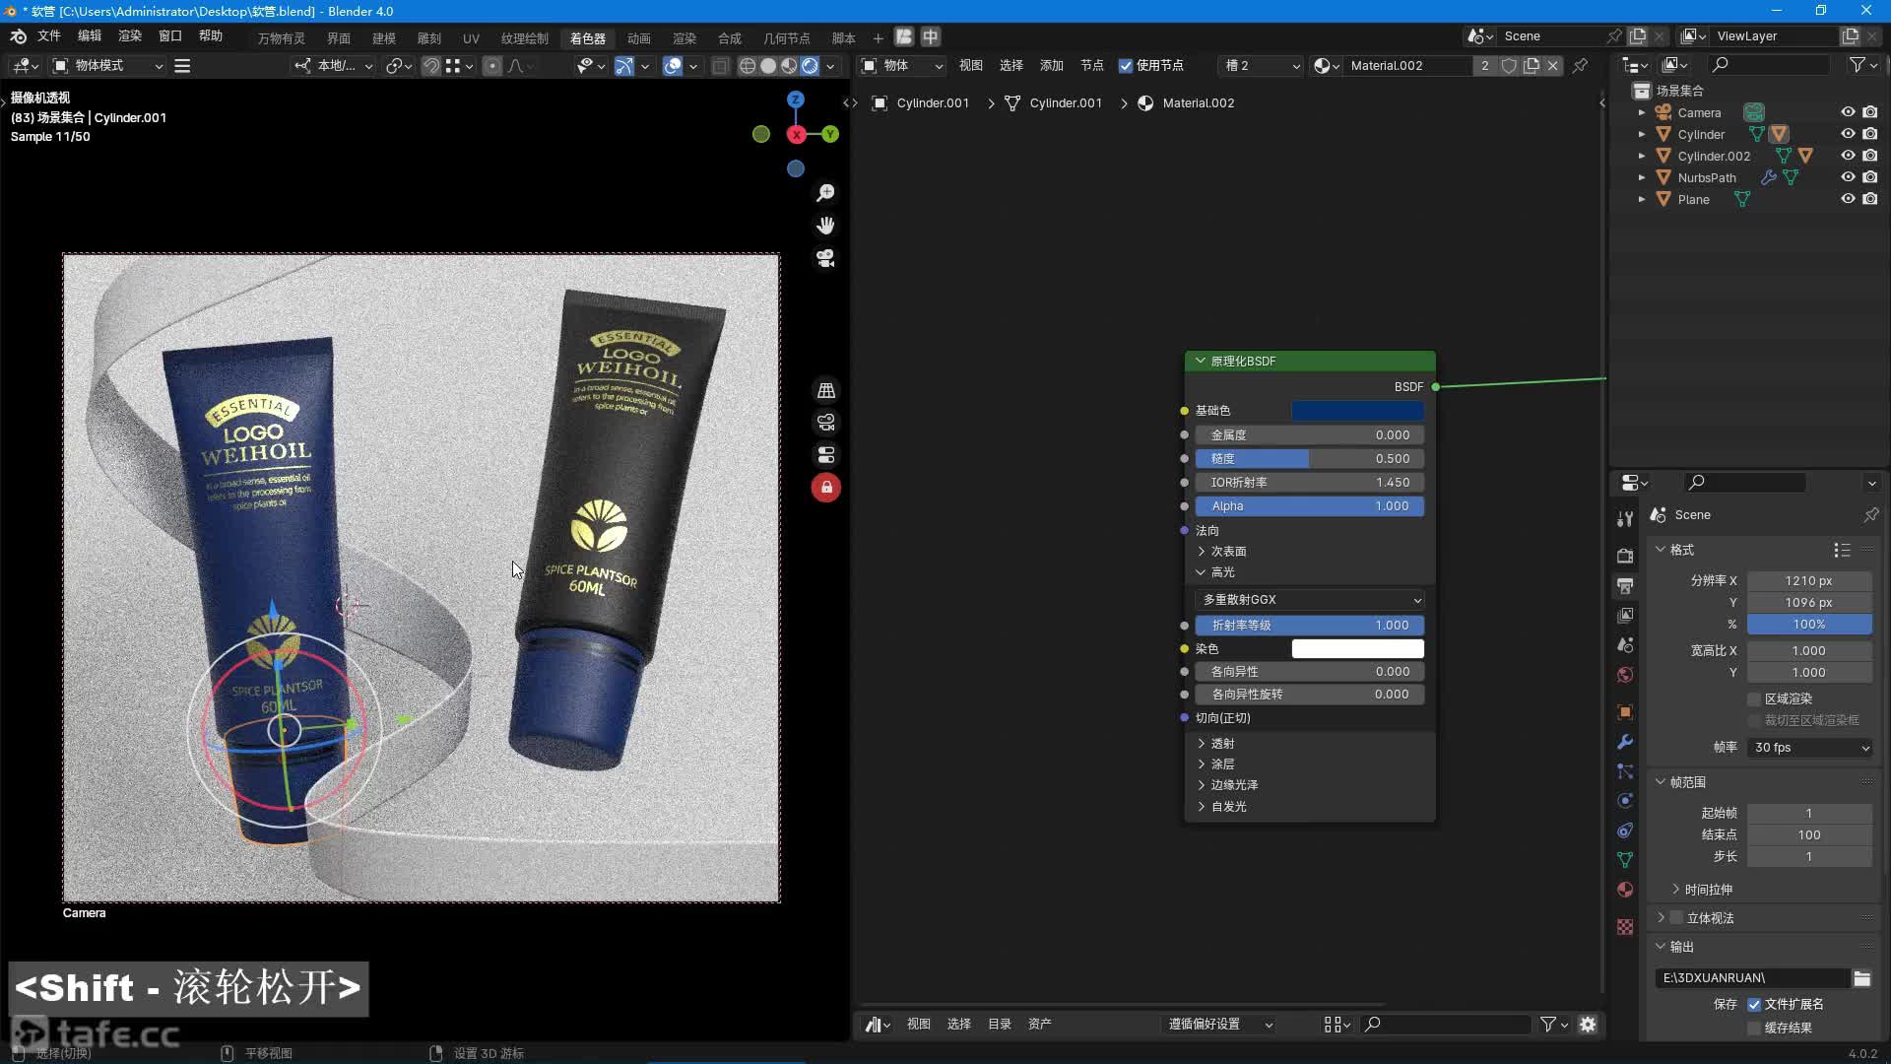Select material preview shading mode
This screenshot has width=1891, height=1064.
789,66
